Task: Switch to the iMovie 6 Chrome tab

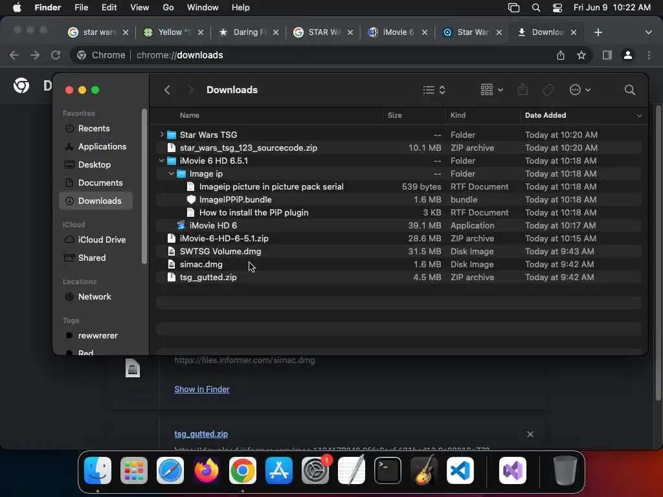Action: click(x=398, y=32)
